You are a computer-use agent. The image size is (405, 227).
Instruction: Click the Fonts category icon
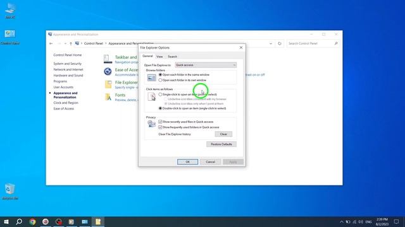(108, 96)
